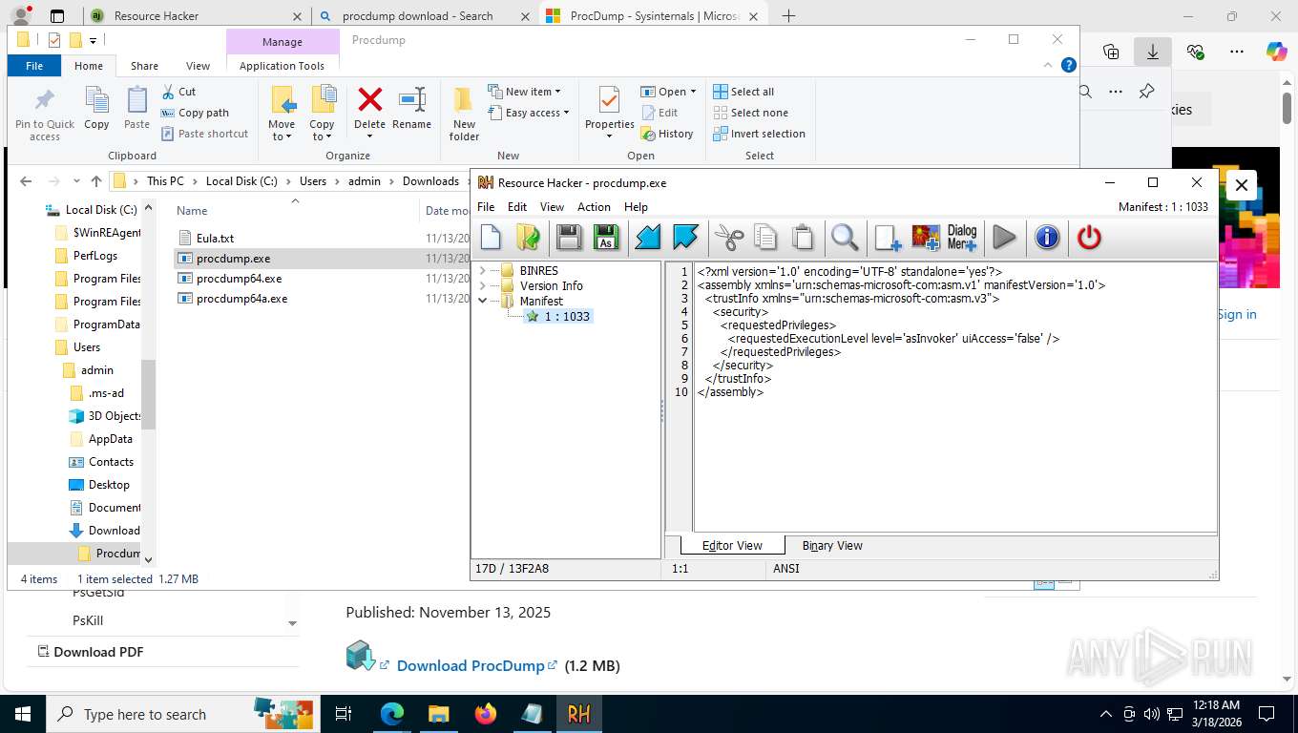Viewport: 1298px width, 733px height.
Task: Open Easy access dropdown
Action: [528, 113]
